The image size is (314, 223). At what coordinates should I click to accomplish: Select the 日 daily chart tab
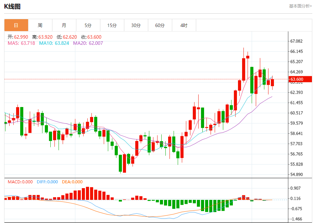16,25
